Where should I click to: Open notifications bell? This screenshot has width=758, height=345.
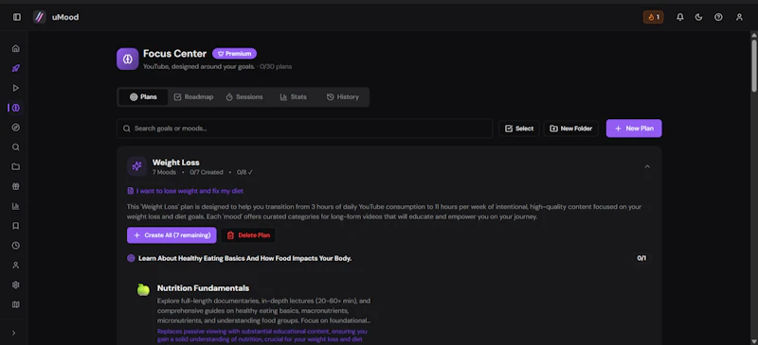(680, 17)
